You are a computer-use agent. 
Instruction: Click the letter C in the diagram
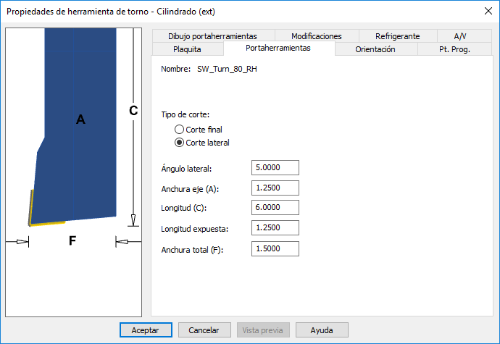click(x=133, y=111)
